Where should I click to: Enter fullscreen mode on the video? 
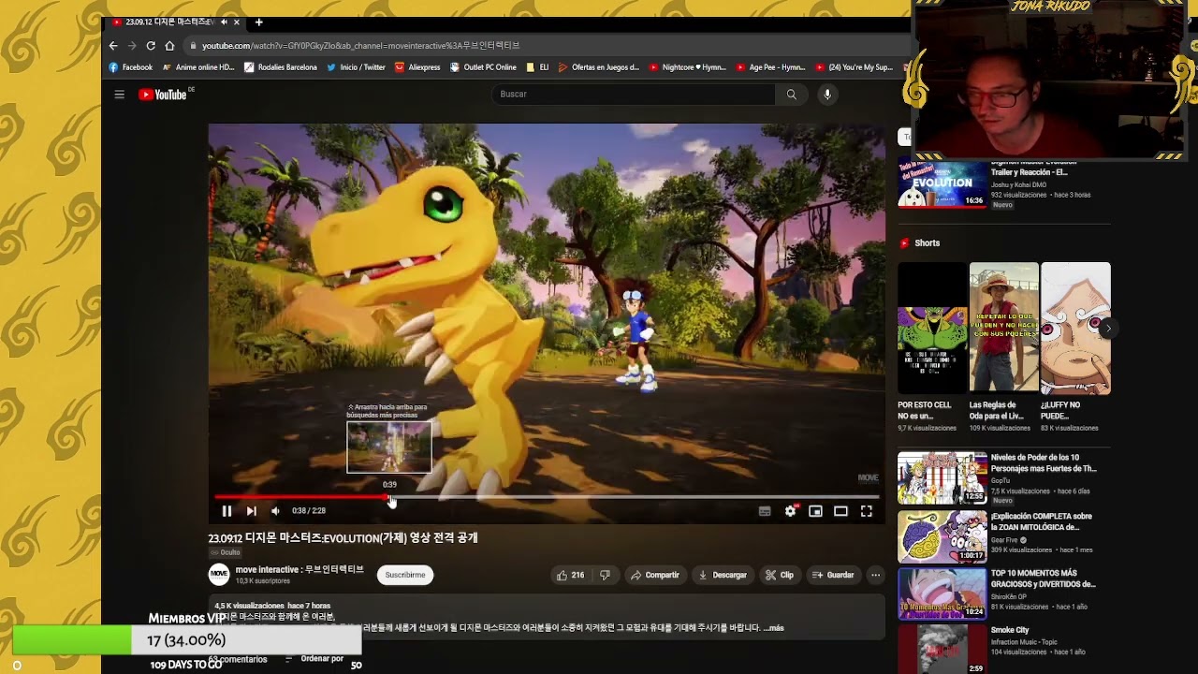pyautogui.click(x=867, y=511)
